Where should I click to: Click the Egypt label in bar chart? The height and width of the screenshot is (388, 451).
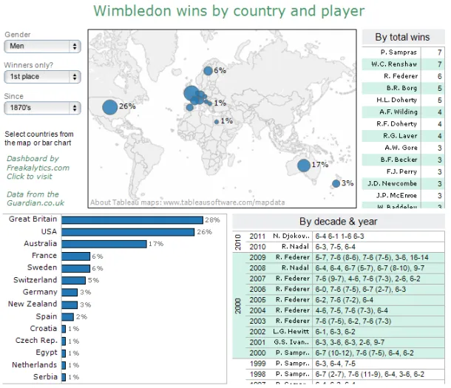pos(47,353)
